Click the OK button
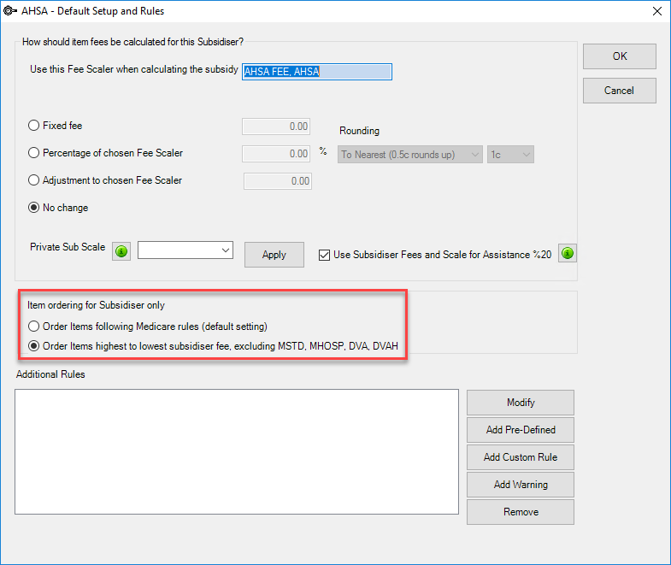Screen dimensions: 671x565 click(x=619, y=56)
